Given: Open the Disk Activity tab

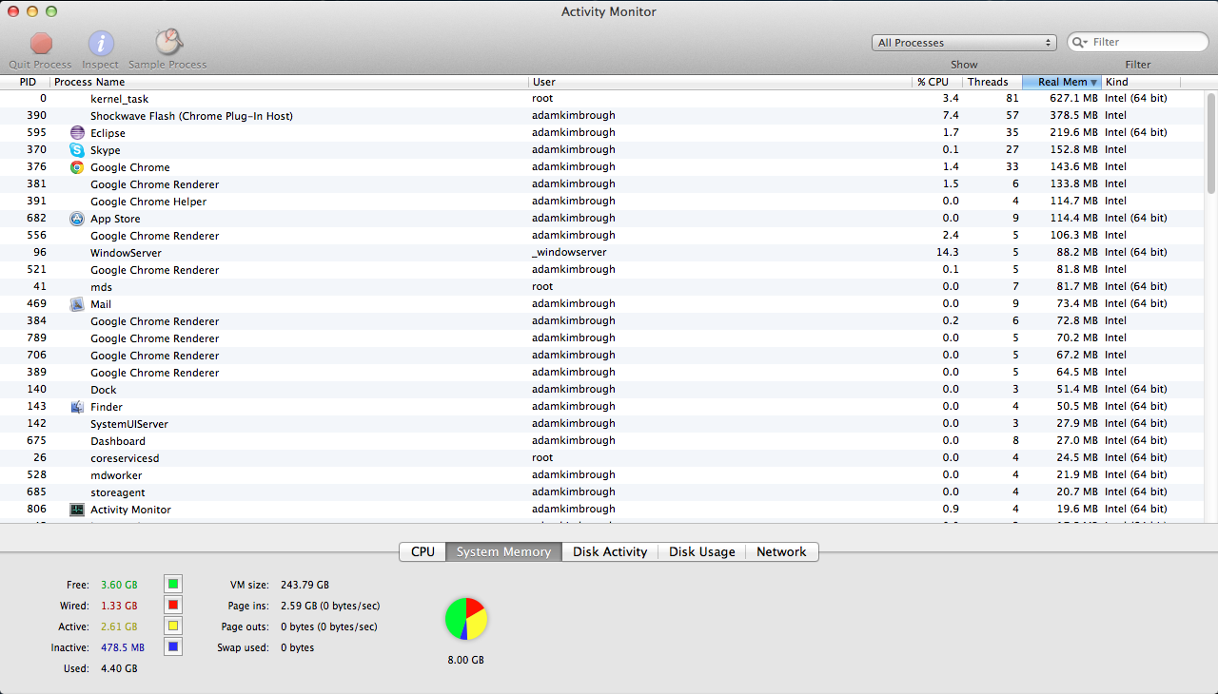Looking at the screenshot, I should (610, 551).
